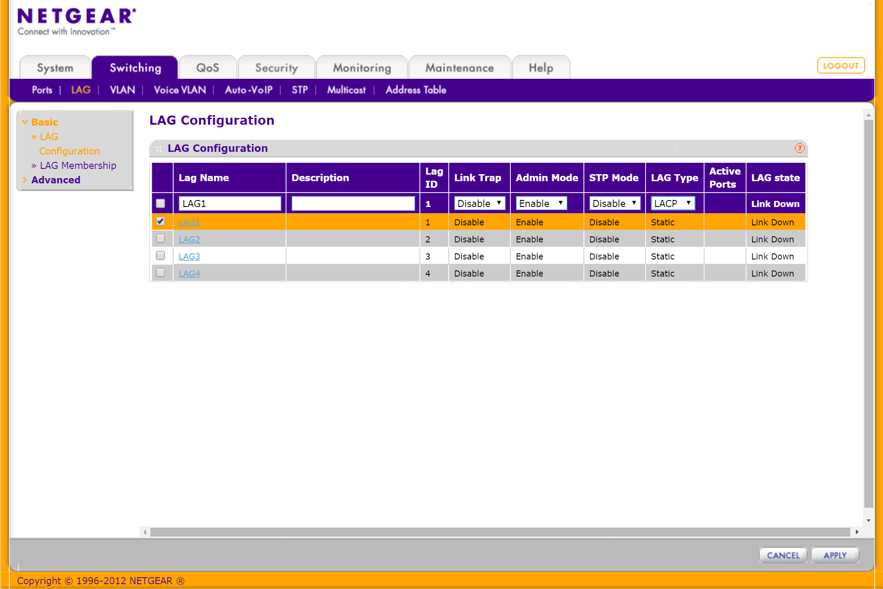Click the vertical scrollbar down arrow
This screenshot has height=589, width=883.
868,520
